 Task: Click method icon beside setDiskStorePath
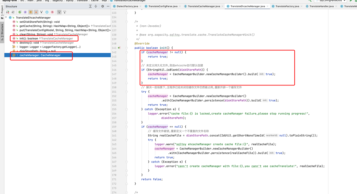(x=14, y=22)
